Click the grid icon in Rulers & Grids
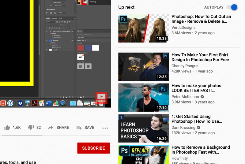The width and height of the screenshot is (245, 164). [51, 13]
